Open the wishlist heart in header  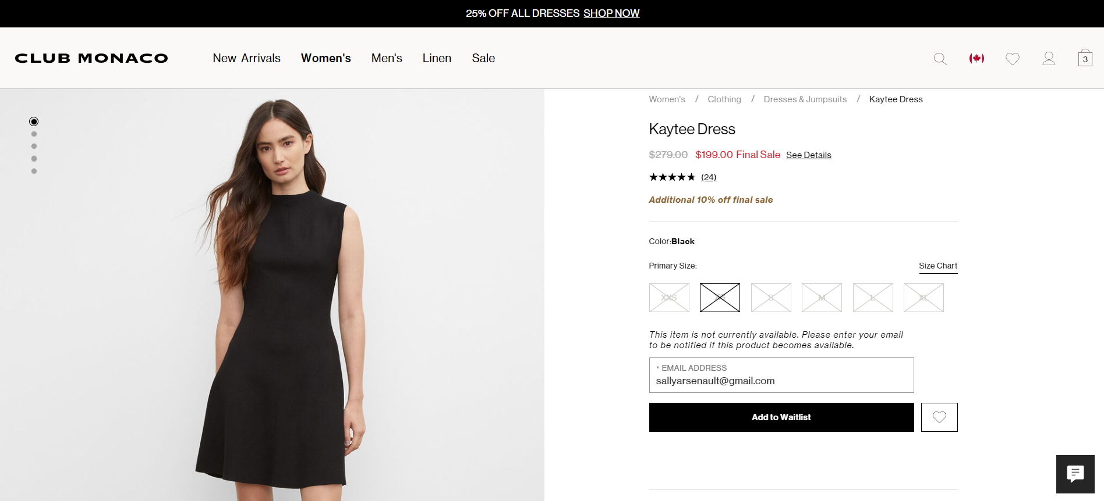[1013, 59]
